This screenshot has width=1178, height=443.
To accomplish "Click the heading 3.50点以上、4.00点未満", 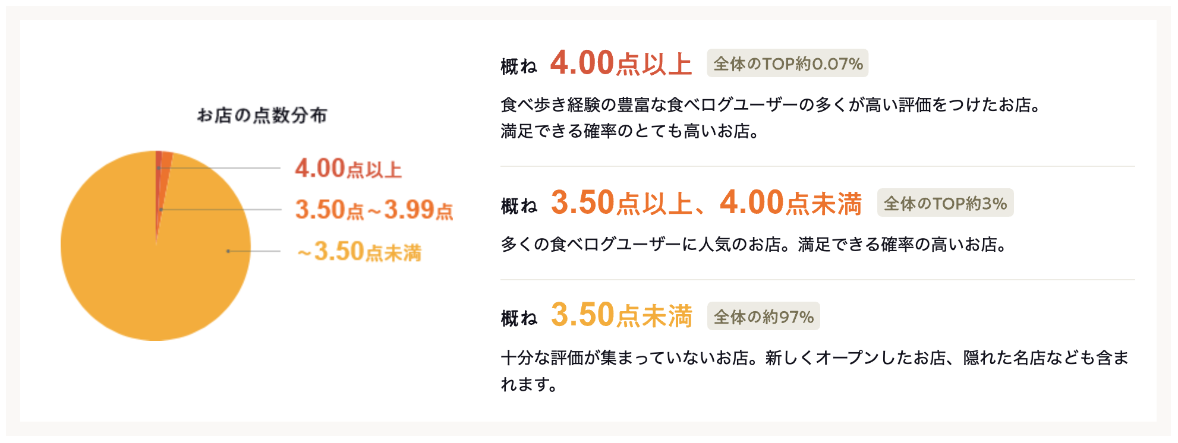I will (x=706, y=203).
